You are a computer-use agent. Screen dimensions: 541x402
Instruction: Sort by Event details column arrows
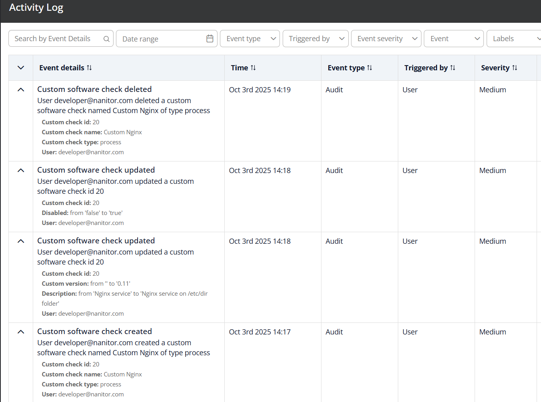pos(89,68)
